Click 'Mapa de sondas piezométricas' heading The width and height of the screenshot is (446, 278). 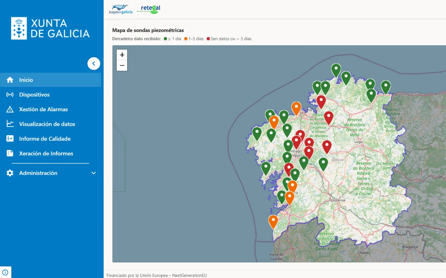tap(148, 30)
